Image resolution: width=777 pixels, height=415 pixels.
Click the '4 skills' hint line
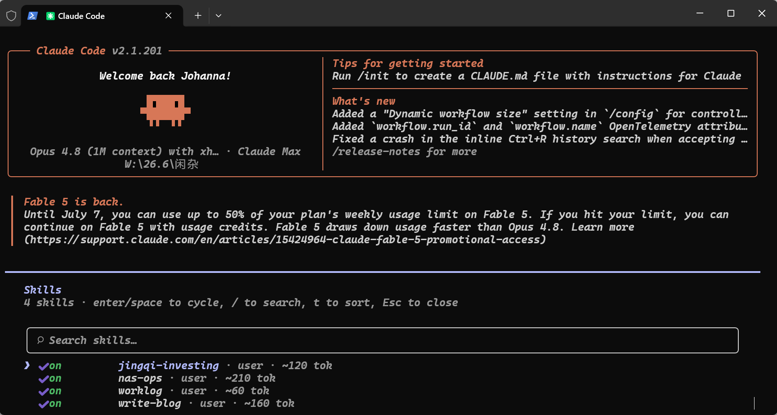(241, 303)
